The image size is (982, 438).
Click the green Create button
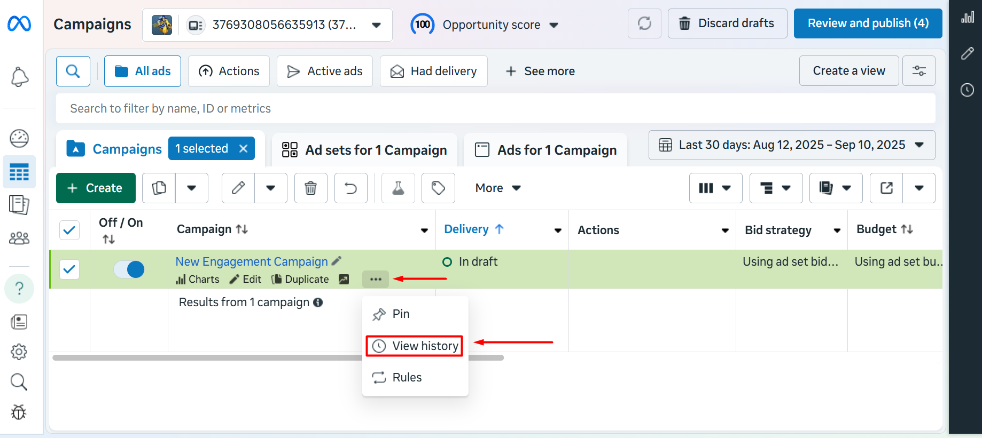point(96,188)
